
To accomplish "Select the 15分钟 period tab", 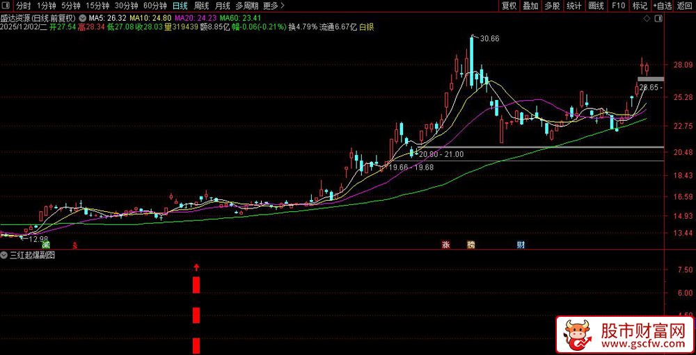I will (x=97, y=6).
